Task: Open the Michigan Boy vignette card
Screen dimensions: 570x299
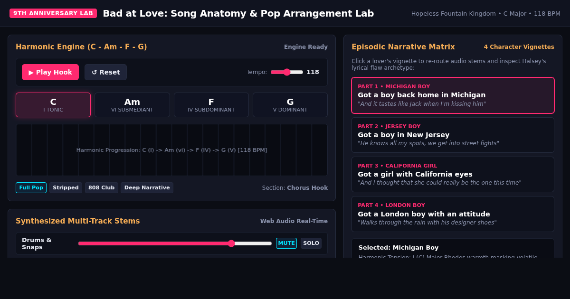Action: click(x=453, y=95)
